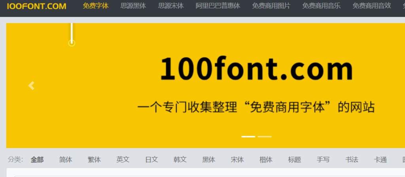Open the 思源黑体 nav link

[133, 6]
